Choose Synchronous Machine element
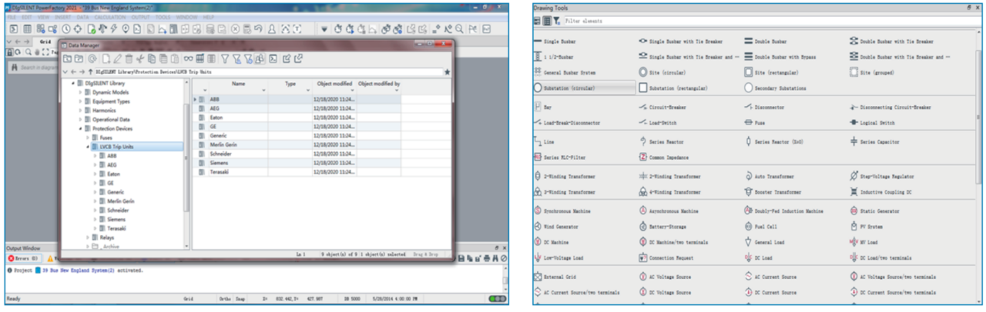 tap(564, 211)
